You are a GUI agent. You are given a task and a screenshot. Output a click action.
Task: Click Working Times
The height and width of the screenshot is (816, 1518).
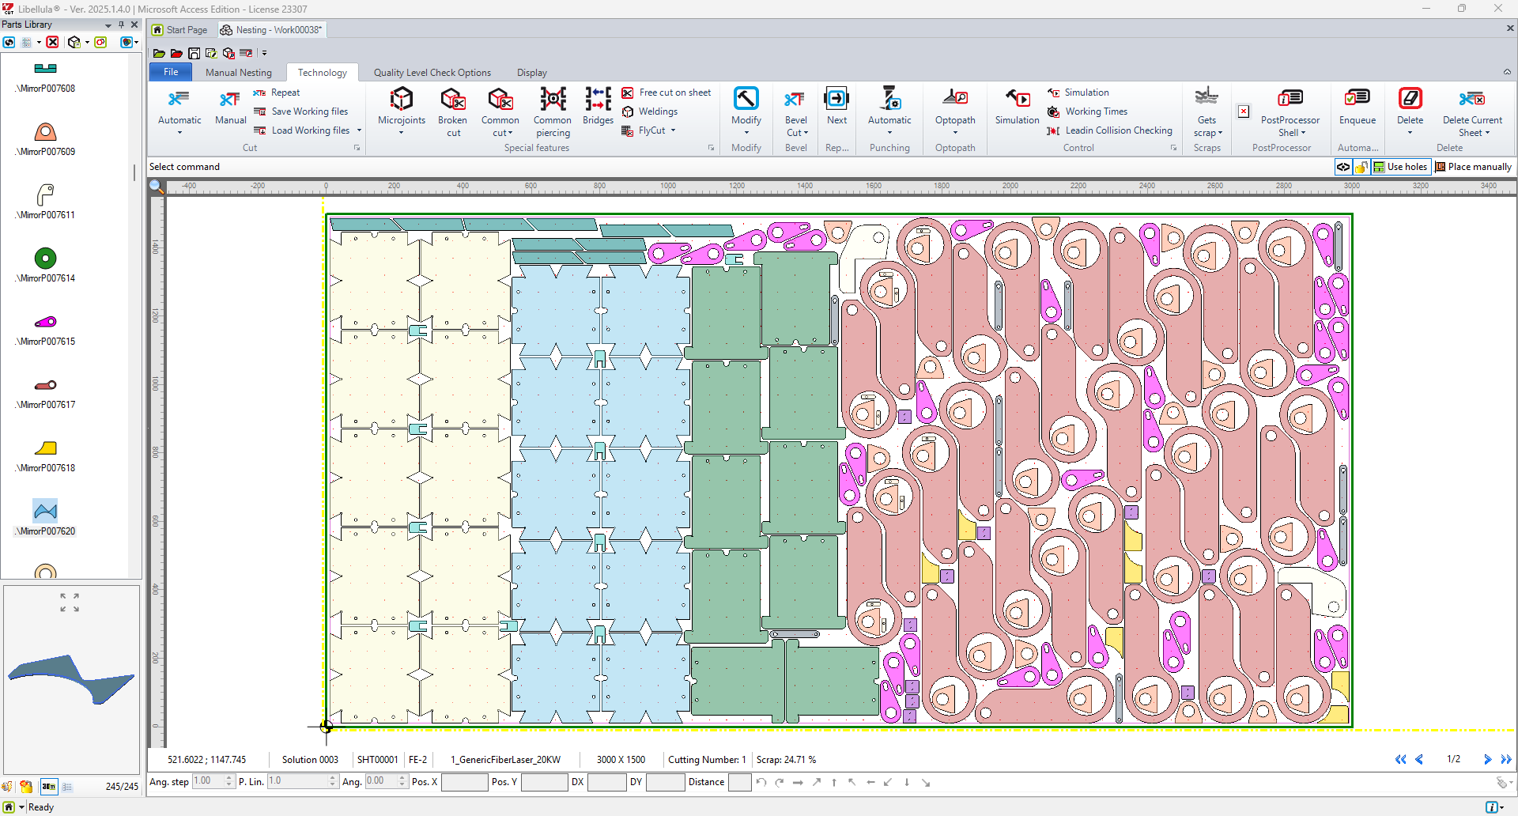pos(1088,111)
